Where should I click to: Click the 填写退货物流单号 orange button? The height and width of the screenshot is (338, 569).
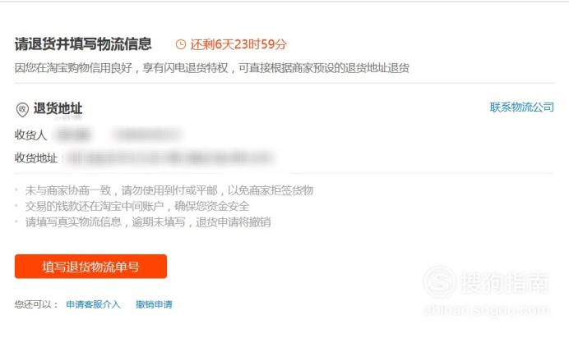click(x=90, y=267)
